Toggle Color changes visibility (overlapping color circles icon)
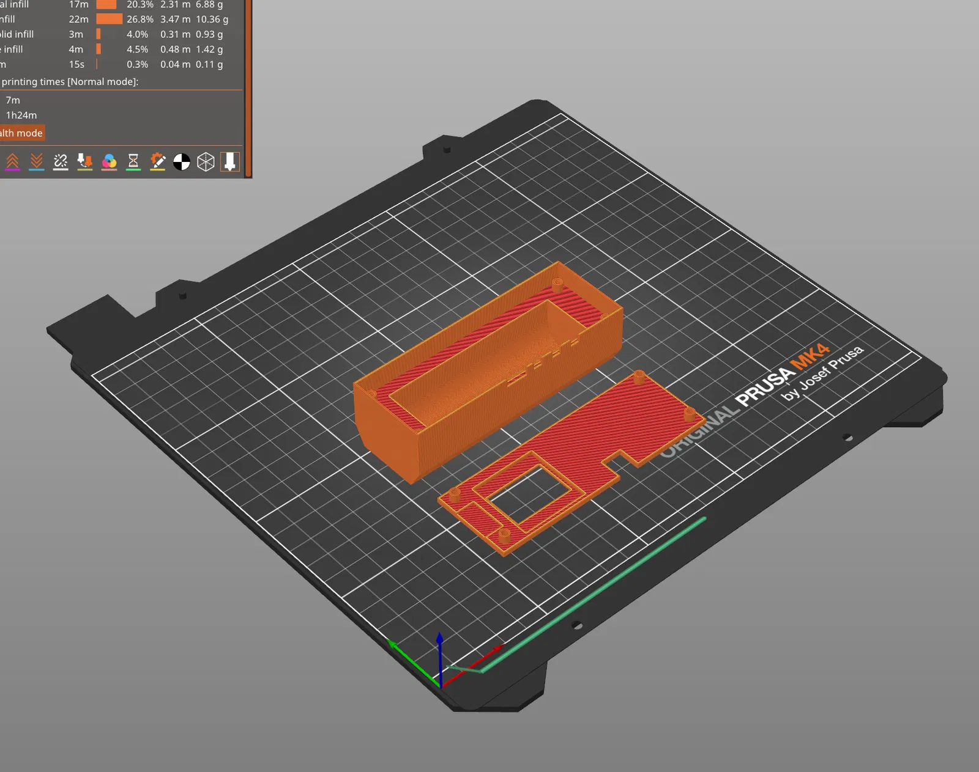979x772 pixels. click(109, 162)
